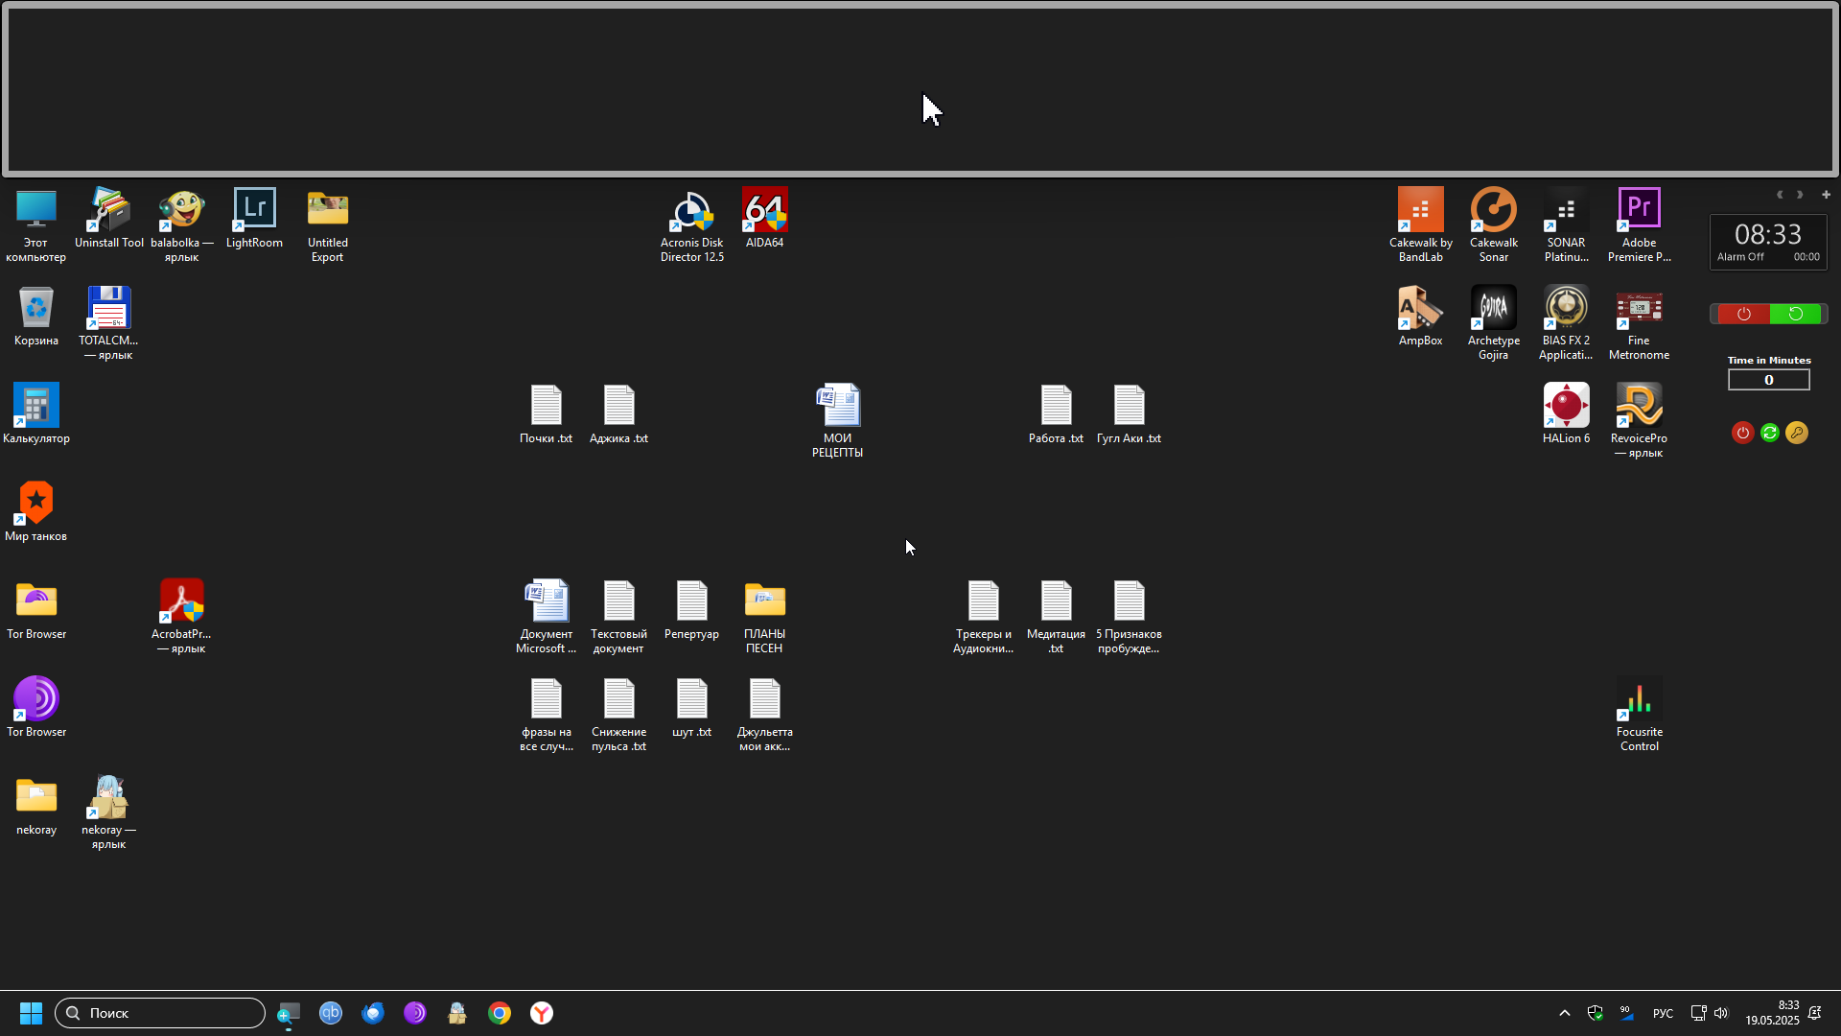The width and height of the screenshot is (1841, 1036).
Task: Click the red power half of widget bar
Action: tap(1742, 314)
